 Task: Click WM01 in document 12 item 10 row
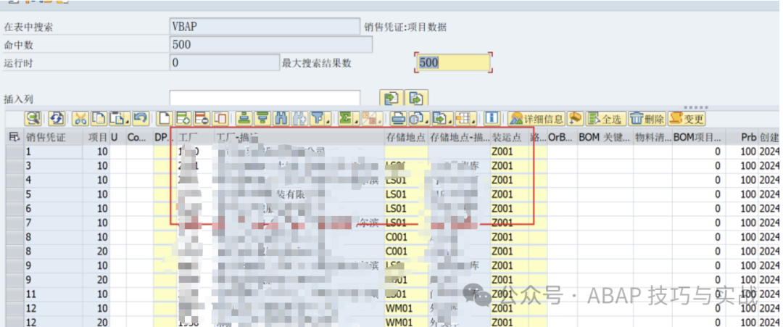[x=406, y=309]
